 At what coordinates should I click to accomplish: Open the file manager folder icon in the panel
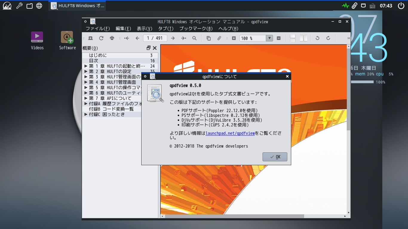29,6
